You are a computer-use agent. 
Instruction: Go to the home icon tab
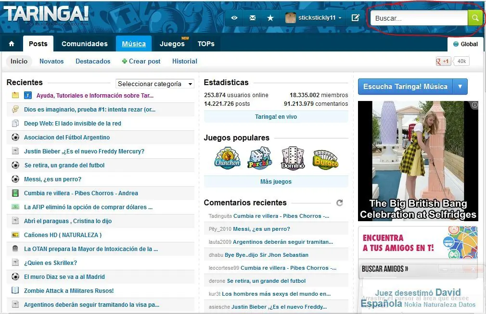click(12, 44)
